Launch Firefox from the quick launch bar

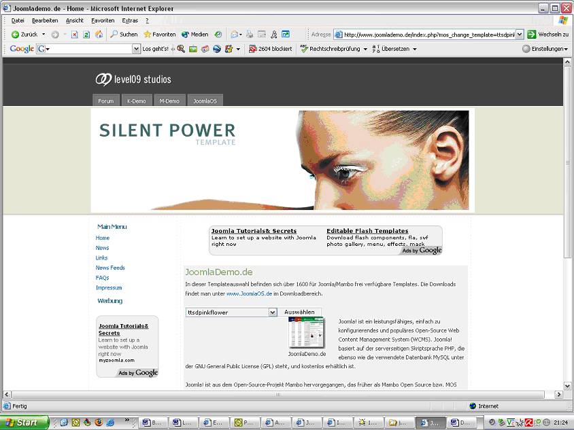coord(99,423)
